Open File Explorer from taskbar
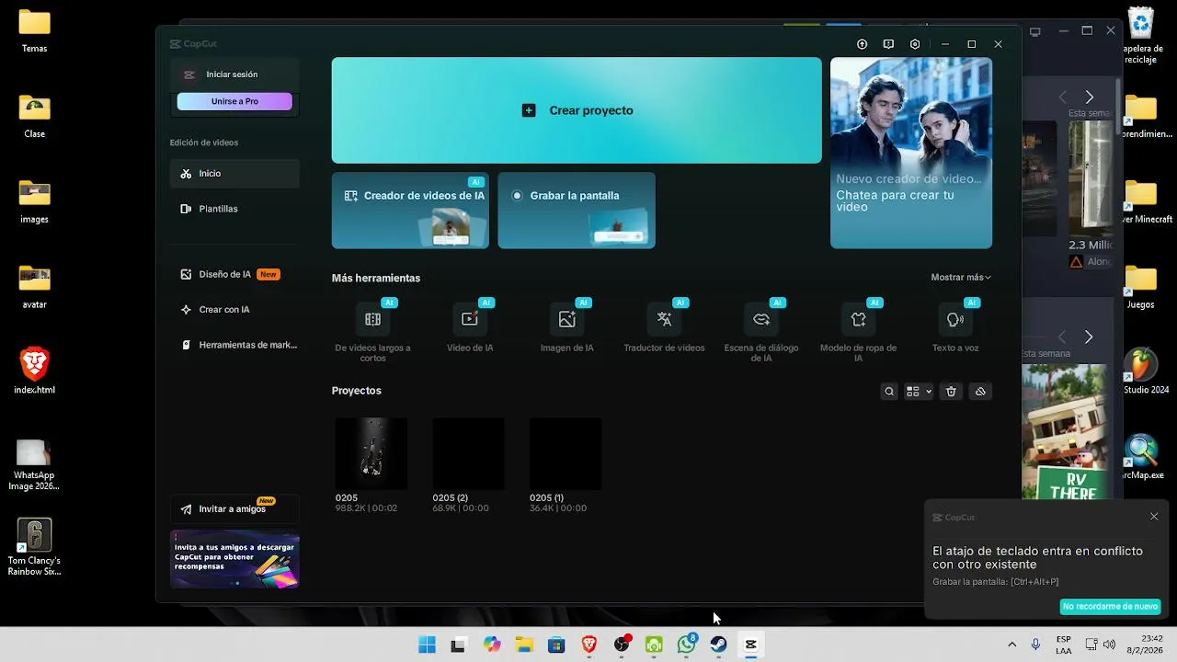 coord(524,645)
